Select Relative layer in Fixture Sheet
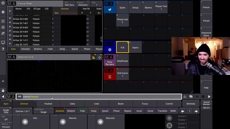Image resolution: width=230 pixels, height=129 pixels. 38,49
